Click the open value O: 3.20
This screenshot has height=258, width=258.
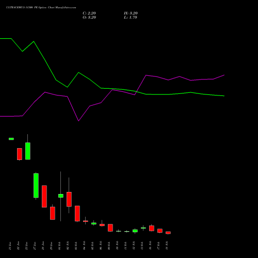[89, 18]
